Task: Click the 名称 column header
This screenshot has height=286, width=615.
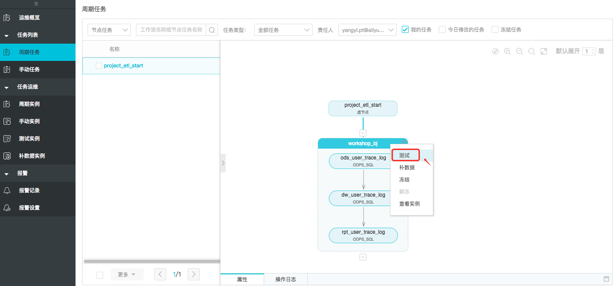Action: click(114, 49)
